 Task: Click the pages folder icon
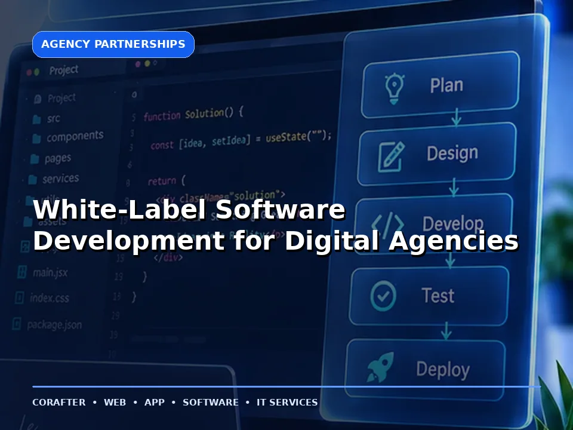35,159
